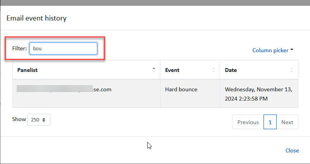Go to the Next page

click(287, 122)
